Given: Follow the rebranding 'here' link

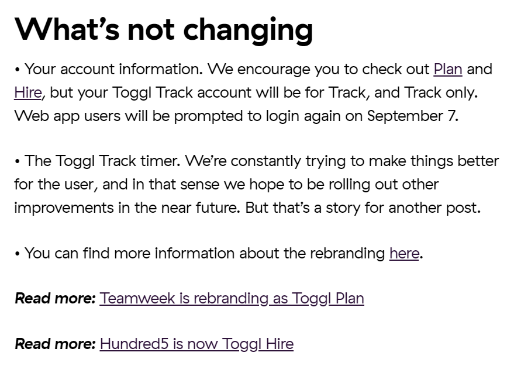Looking at the screenshot, I should [404, 253].
